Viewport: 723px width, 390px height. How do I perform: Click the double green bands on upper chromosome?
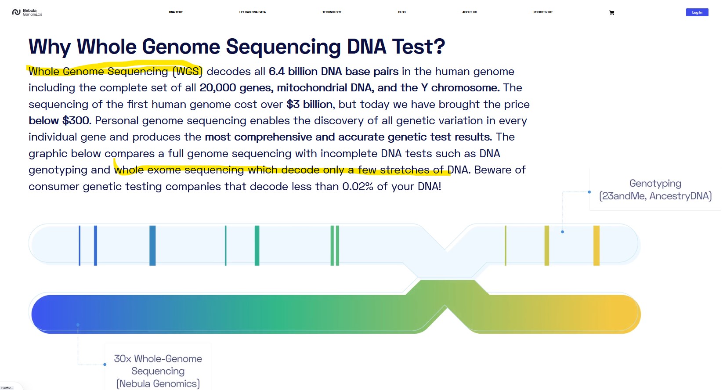point(335,246)
